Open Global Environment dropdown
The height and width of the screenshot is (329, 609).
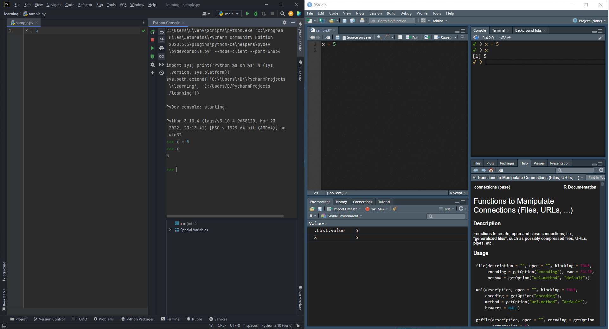point(342,216)
